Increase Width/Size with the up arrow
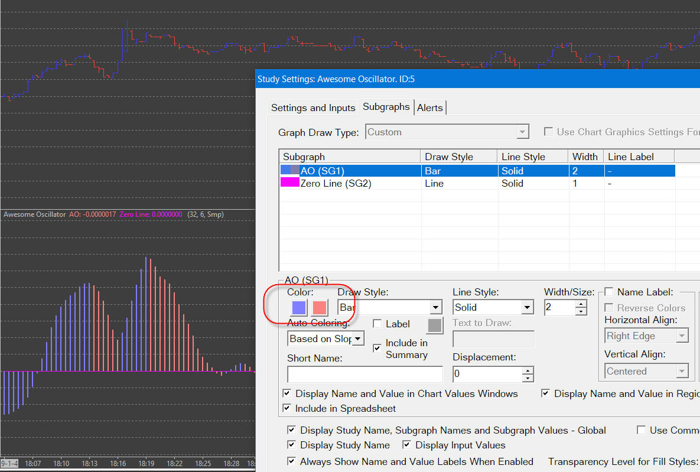Image resolution: width=700 pixels, height=472 pixels. tap(581, 304)
